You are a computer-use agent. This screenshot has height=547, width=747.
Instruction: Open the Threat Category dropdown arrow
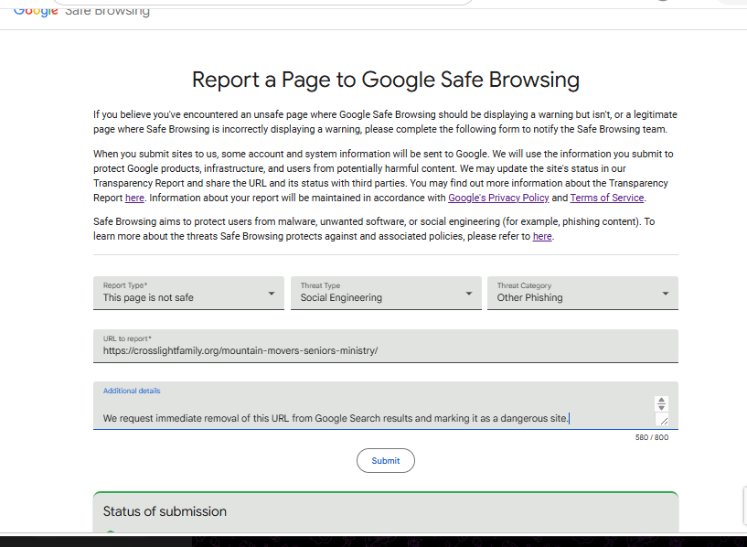point(666,294)
